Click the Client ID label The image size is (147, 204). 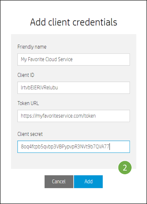[x=26, y=75]
